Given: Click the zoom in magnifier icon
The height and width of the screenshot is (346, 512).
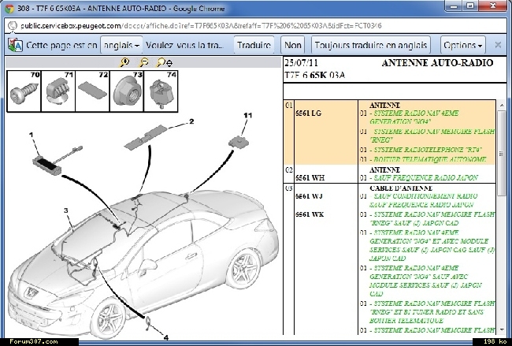Looking at the screenshot, I should (124, 62).
